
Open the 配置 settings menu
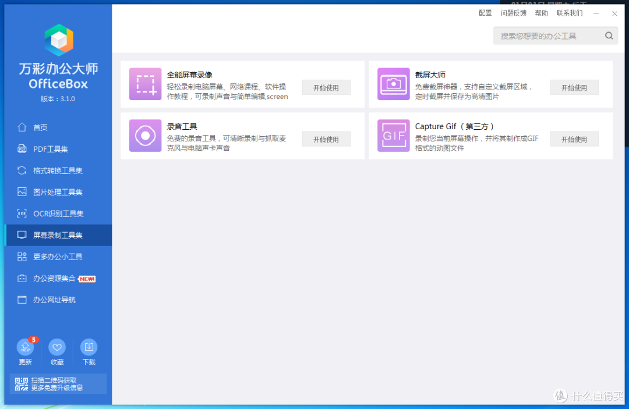485,13
